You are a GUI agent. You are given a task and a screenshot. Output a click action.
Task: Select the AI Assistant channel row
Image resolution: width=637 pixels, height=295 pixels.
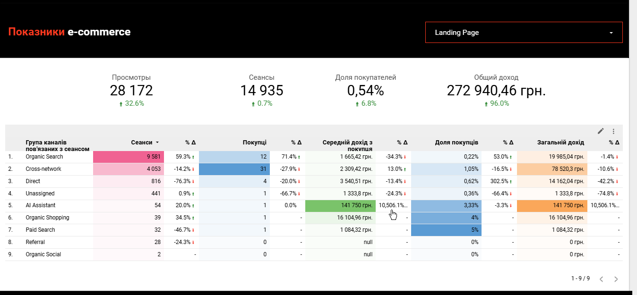click(x=314, y=205)
